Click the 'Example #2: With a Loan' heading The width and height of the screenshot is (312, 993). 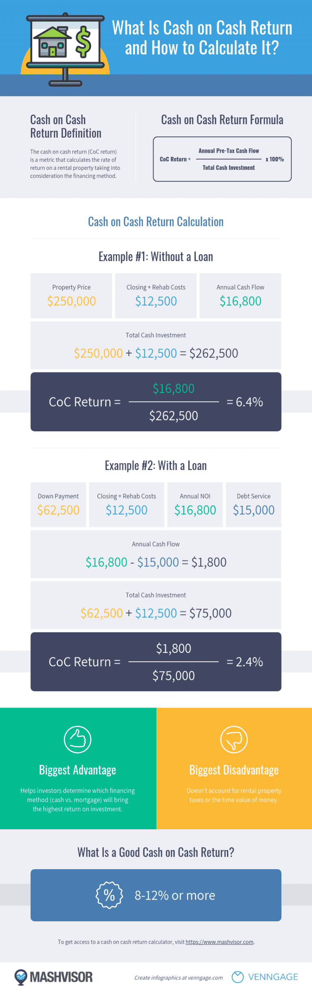(x=156, y=466)
